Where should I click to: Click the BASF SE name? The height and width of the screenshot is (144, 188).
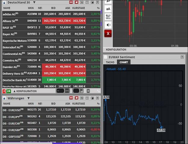[9, 27]
